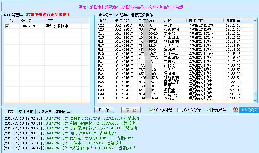The height and width of the screenshot is (153, 259).
Task: Select record row 536 蓝色星球
Action: coord(175,82)
